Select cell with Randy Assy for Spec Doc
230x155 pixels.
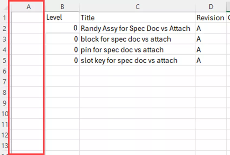[x=137, y=28]
